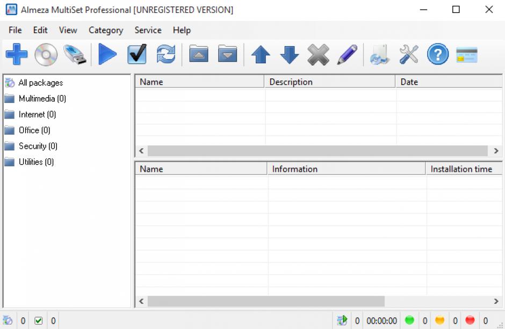Click right arrow of top list scrollbar
505x329 pixels.
tap(496, 150)
